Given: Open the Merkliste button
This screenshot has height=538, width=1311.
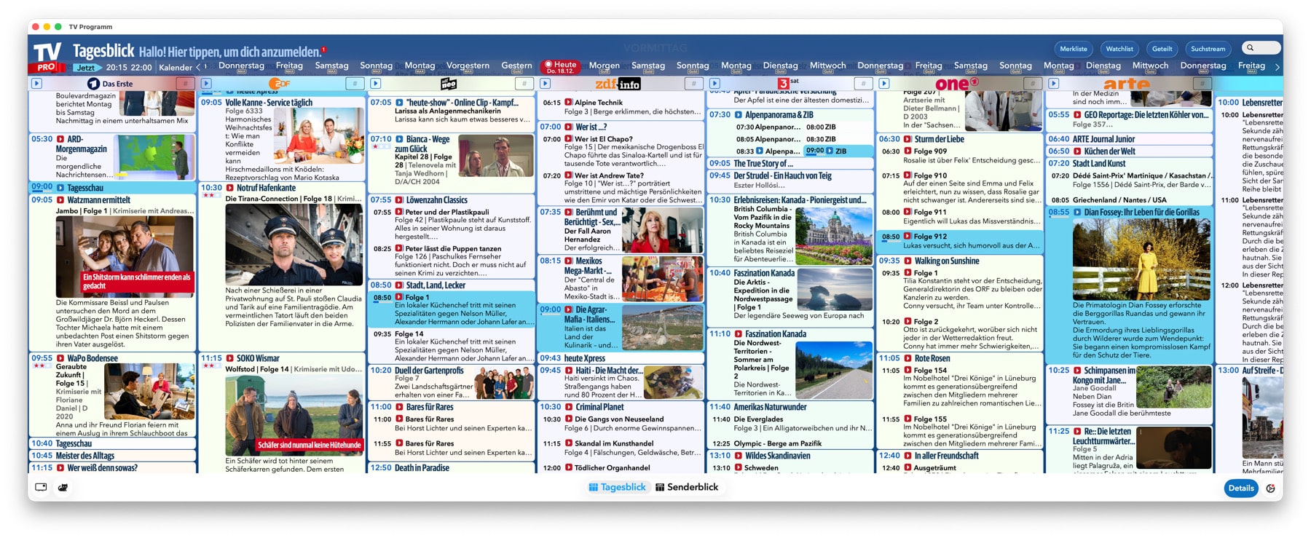Looking at the screenshot, I should pyautogui.click(x=1073, y=49).
